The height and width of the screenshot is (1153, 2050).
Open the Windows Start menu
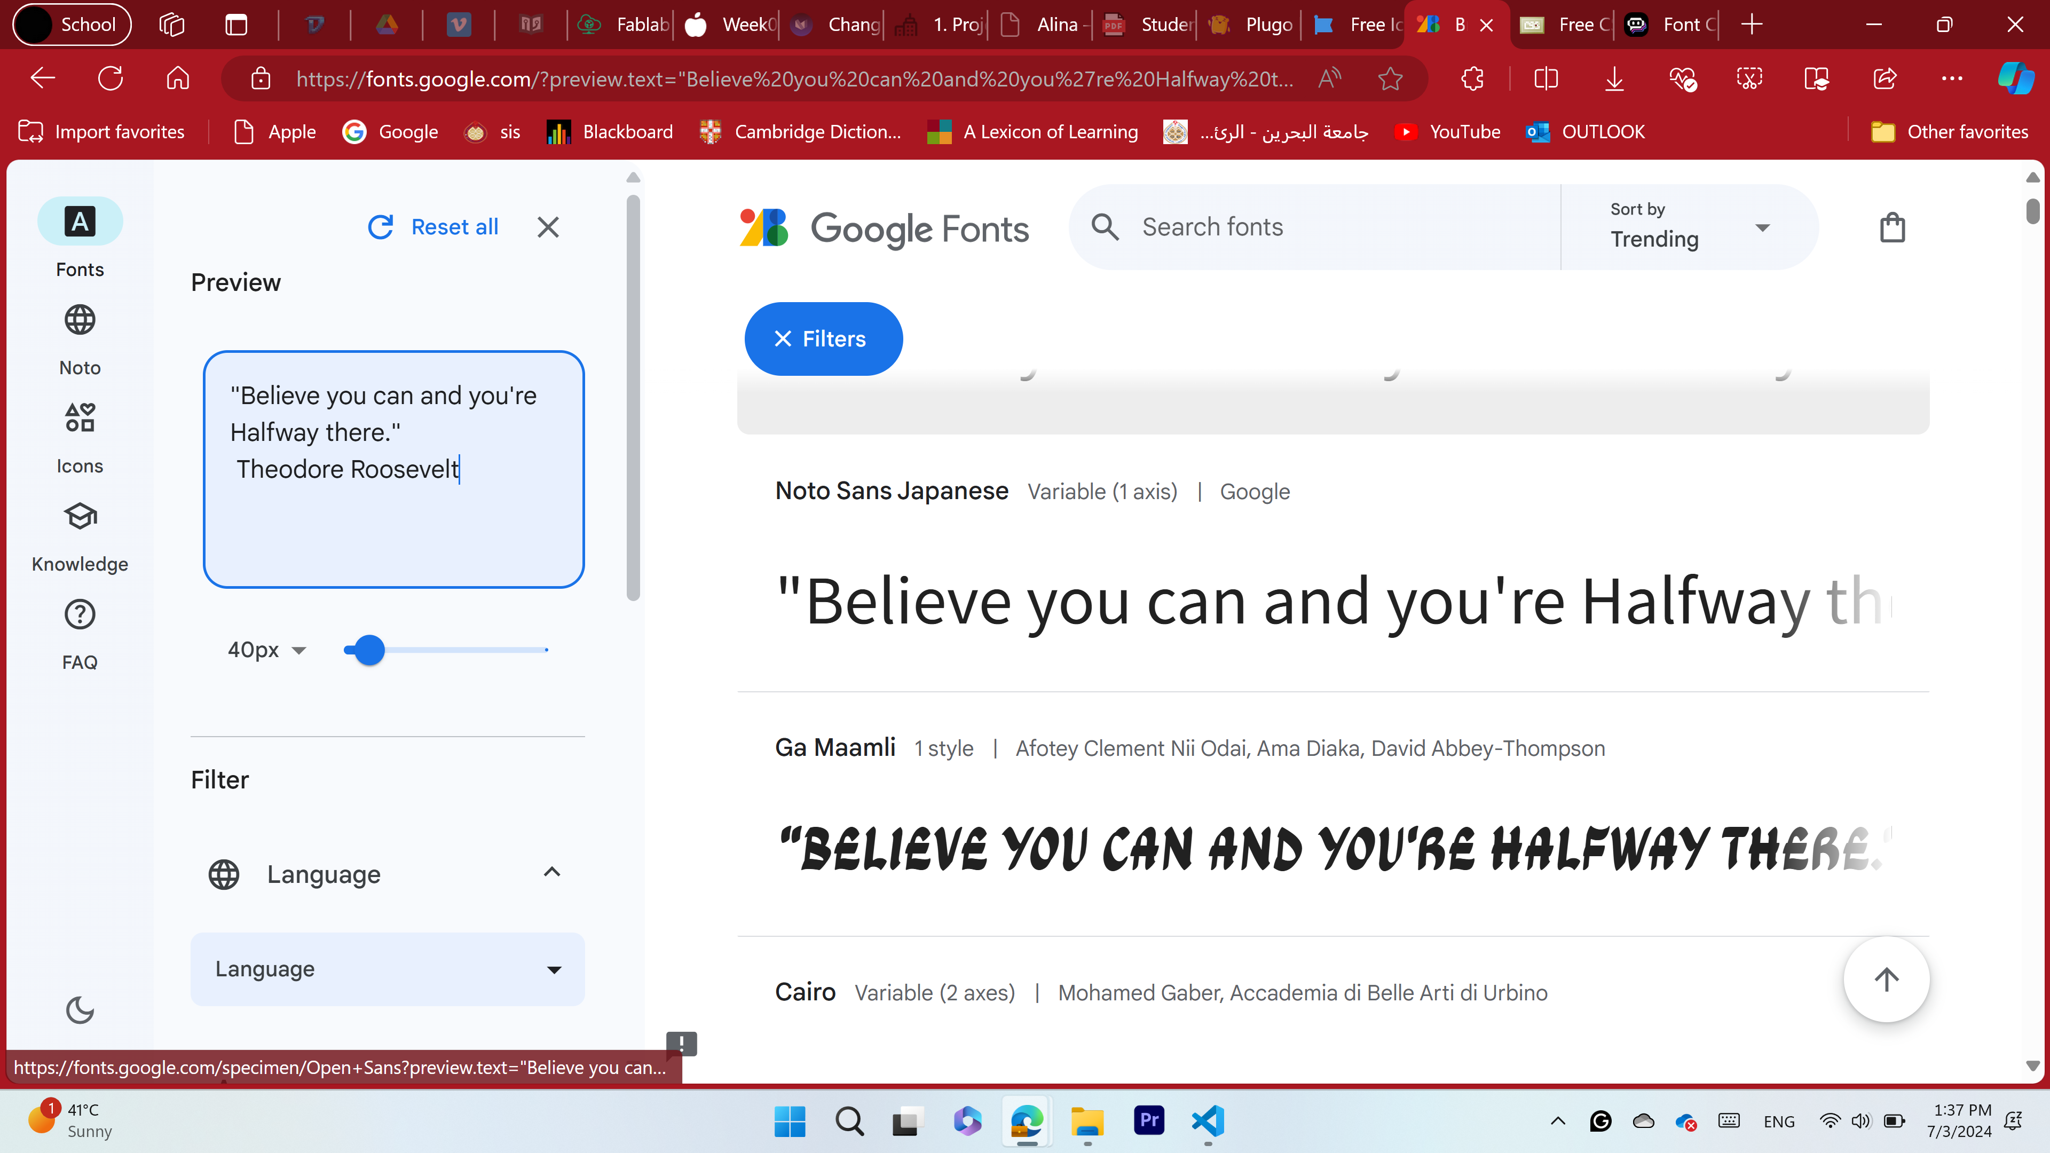[x=790, y=1121]
